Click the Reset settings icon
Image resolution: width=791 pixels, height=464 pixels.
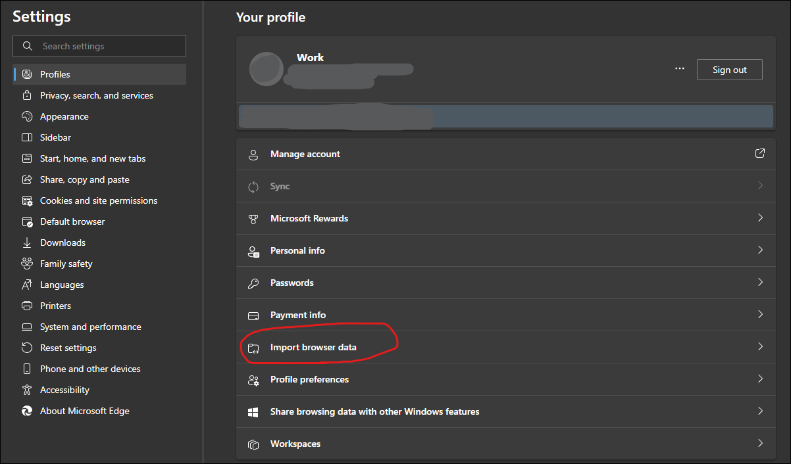[x=27, y=348]
